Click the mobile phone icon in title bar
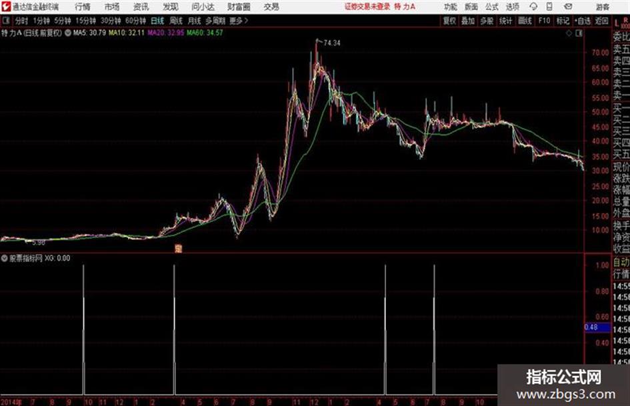 click(x=549, y=7)
